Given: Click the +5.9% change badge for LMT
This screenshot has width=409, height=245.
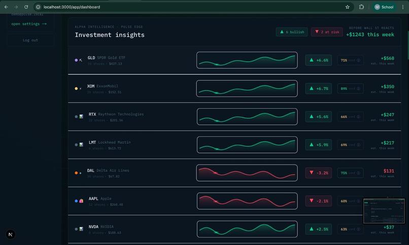Looking at the screenshot, I should coord(319,145).
